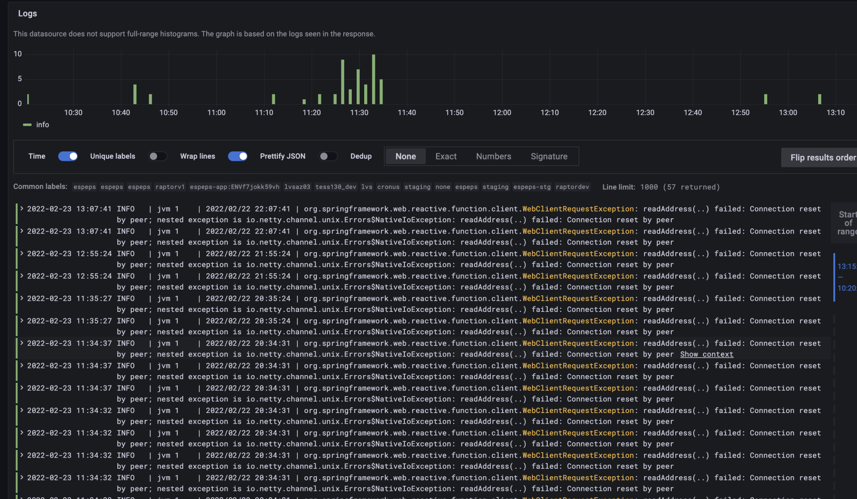The width and height of the screenshot is (857, 499).
Task: Click Flip results order button
Action: tap(822, 157)
